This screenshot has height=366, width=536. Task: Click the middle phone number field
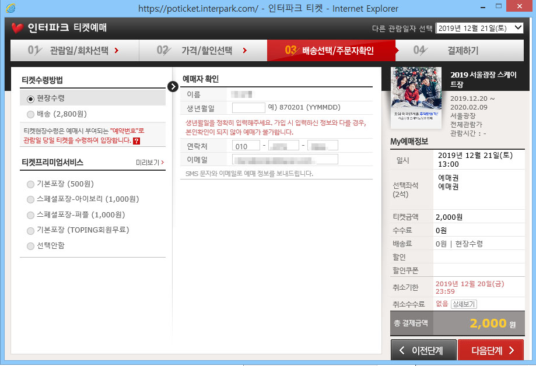pyautogui.click(x=283, y=145)
